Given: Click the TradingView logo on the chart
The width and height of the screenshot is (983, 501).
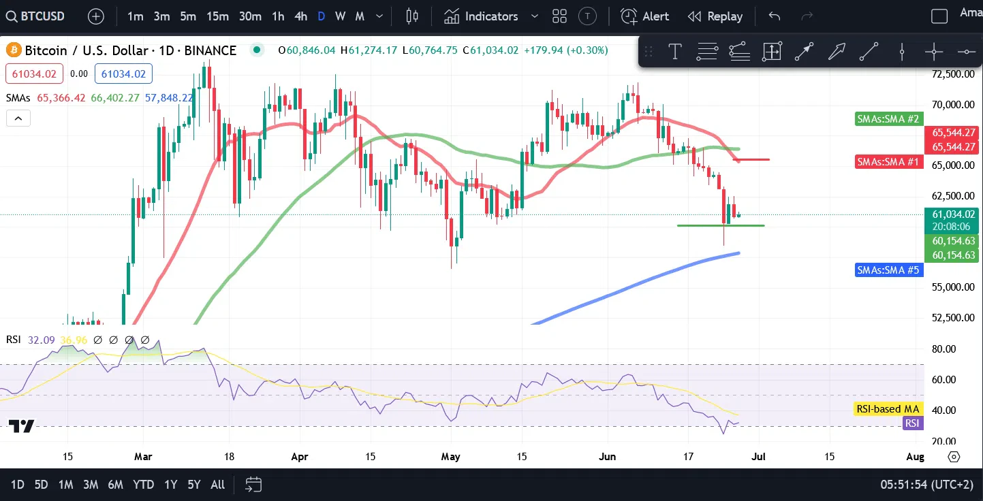Looking at the screenshot, I should click(x=21, y=426).
